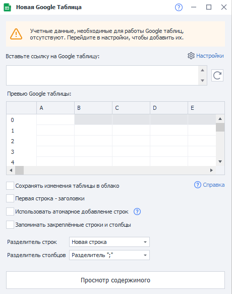Select row 4 header in preview

(22, 161)
